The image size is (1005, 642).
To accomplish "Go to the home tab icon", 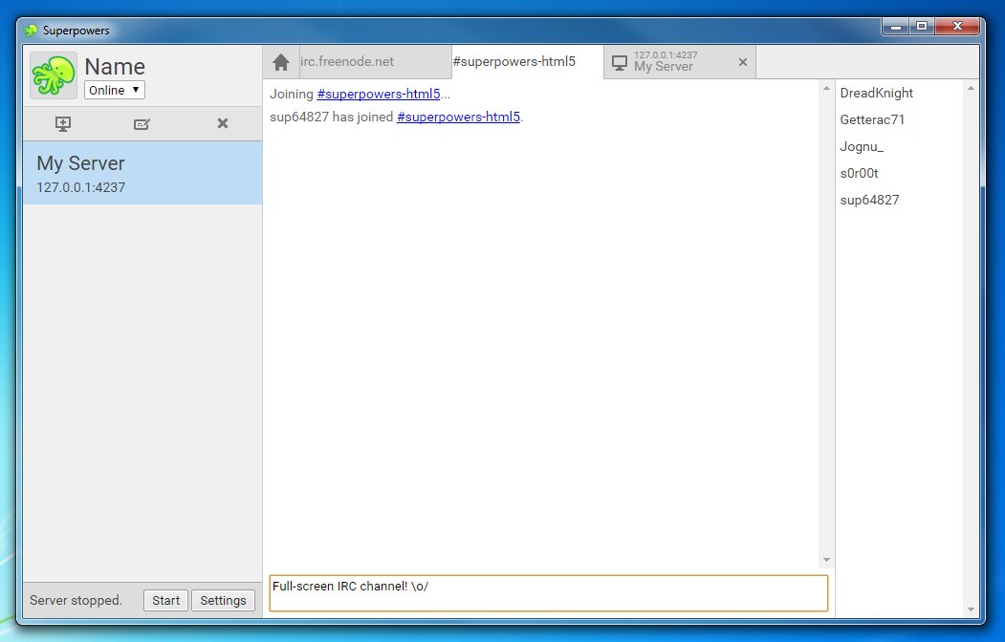I will (281, 62).
